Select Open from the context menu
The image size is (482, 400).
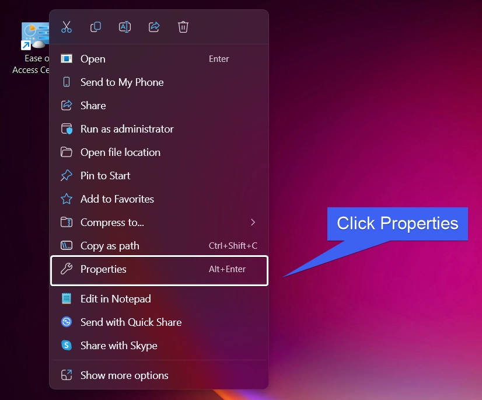(159, 59)
